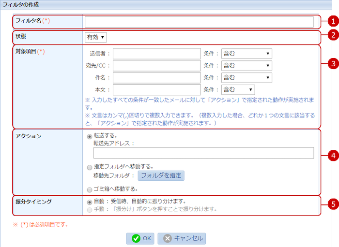Click red callout marker number 4

coord(332,155)
